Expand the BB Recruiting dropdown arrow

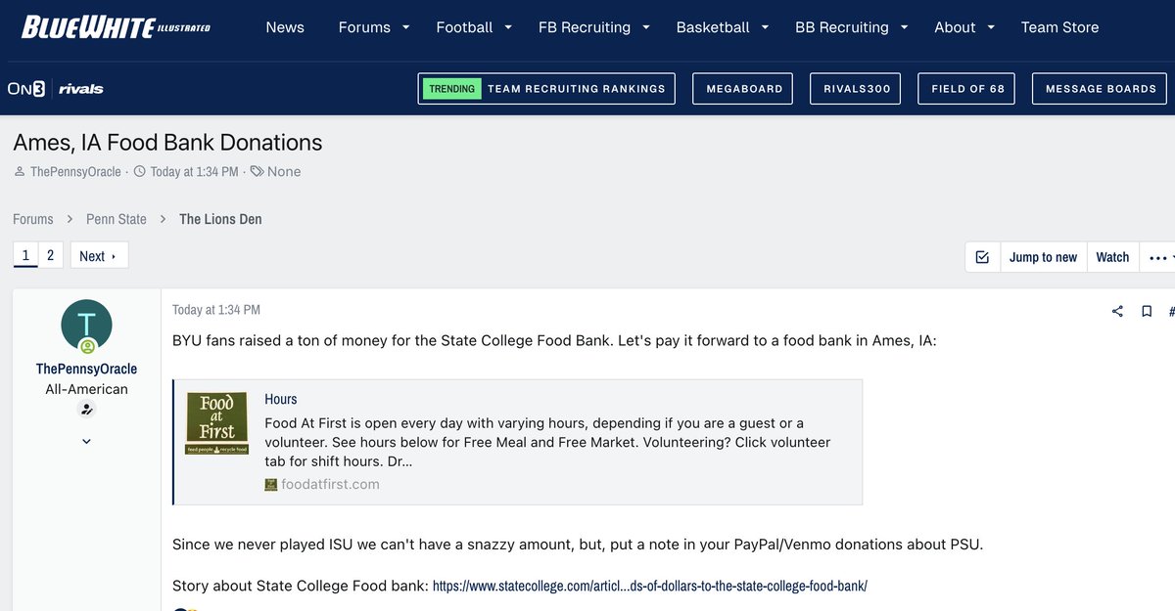tap(904, 27)
